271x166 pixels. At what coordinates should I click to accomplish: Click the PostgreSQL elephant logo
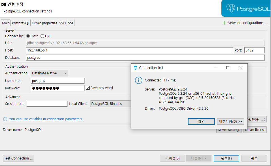230,8
